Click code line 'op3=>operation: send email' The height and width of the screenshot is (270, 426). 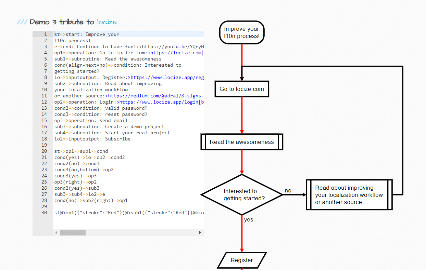point(91,120)
